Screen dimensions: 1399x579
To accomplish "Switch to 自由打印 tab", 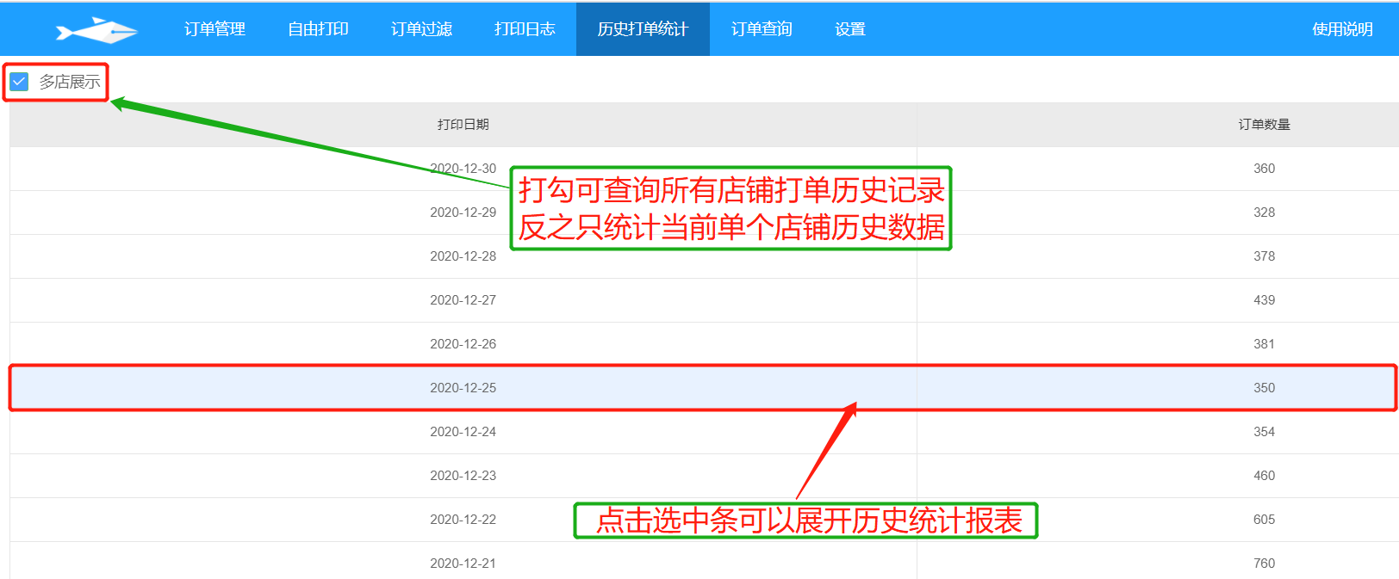I will [x=318, y=29].
